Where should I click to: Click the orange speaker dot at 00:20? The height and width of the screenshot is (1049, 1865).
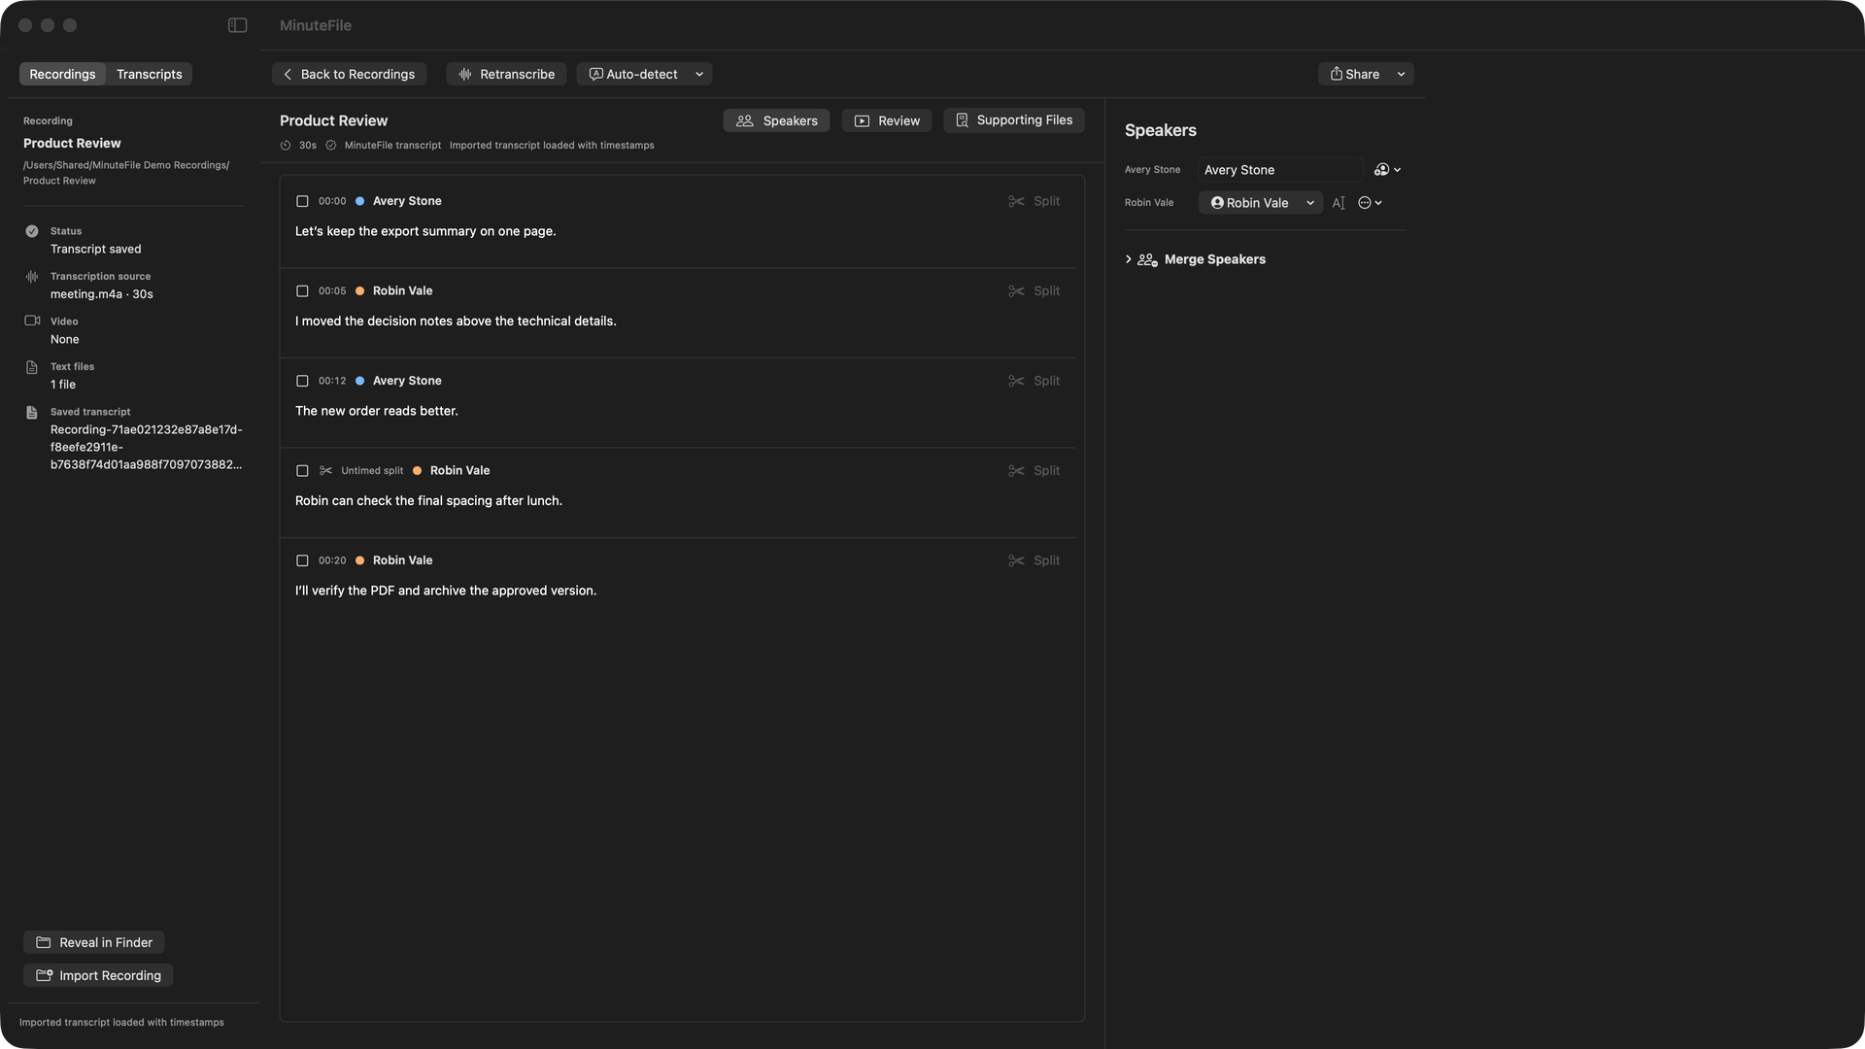(359, 560)
